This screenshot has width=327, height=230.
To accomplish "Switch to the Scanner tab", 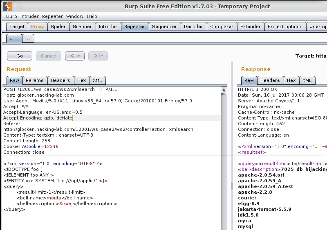I will (x=83, y=27).
